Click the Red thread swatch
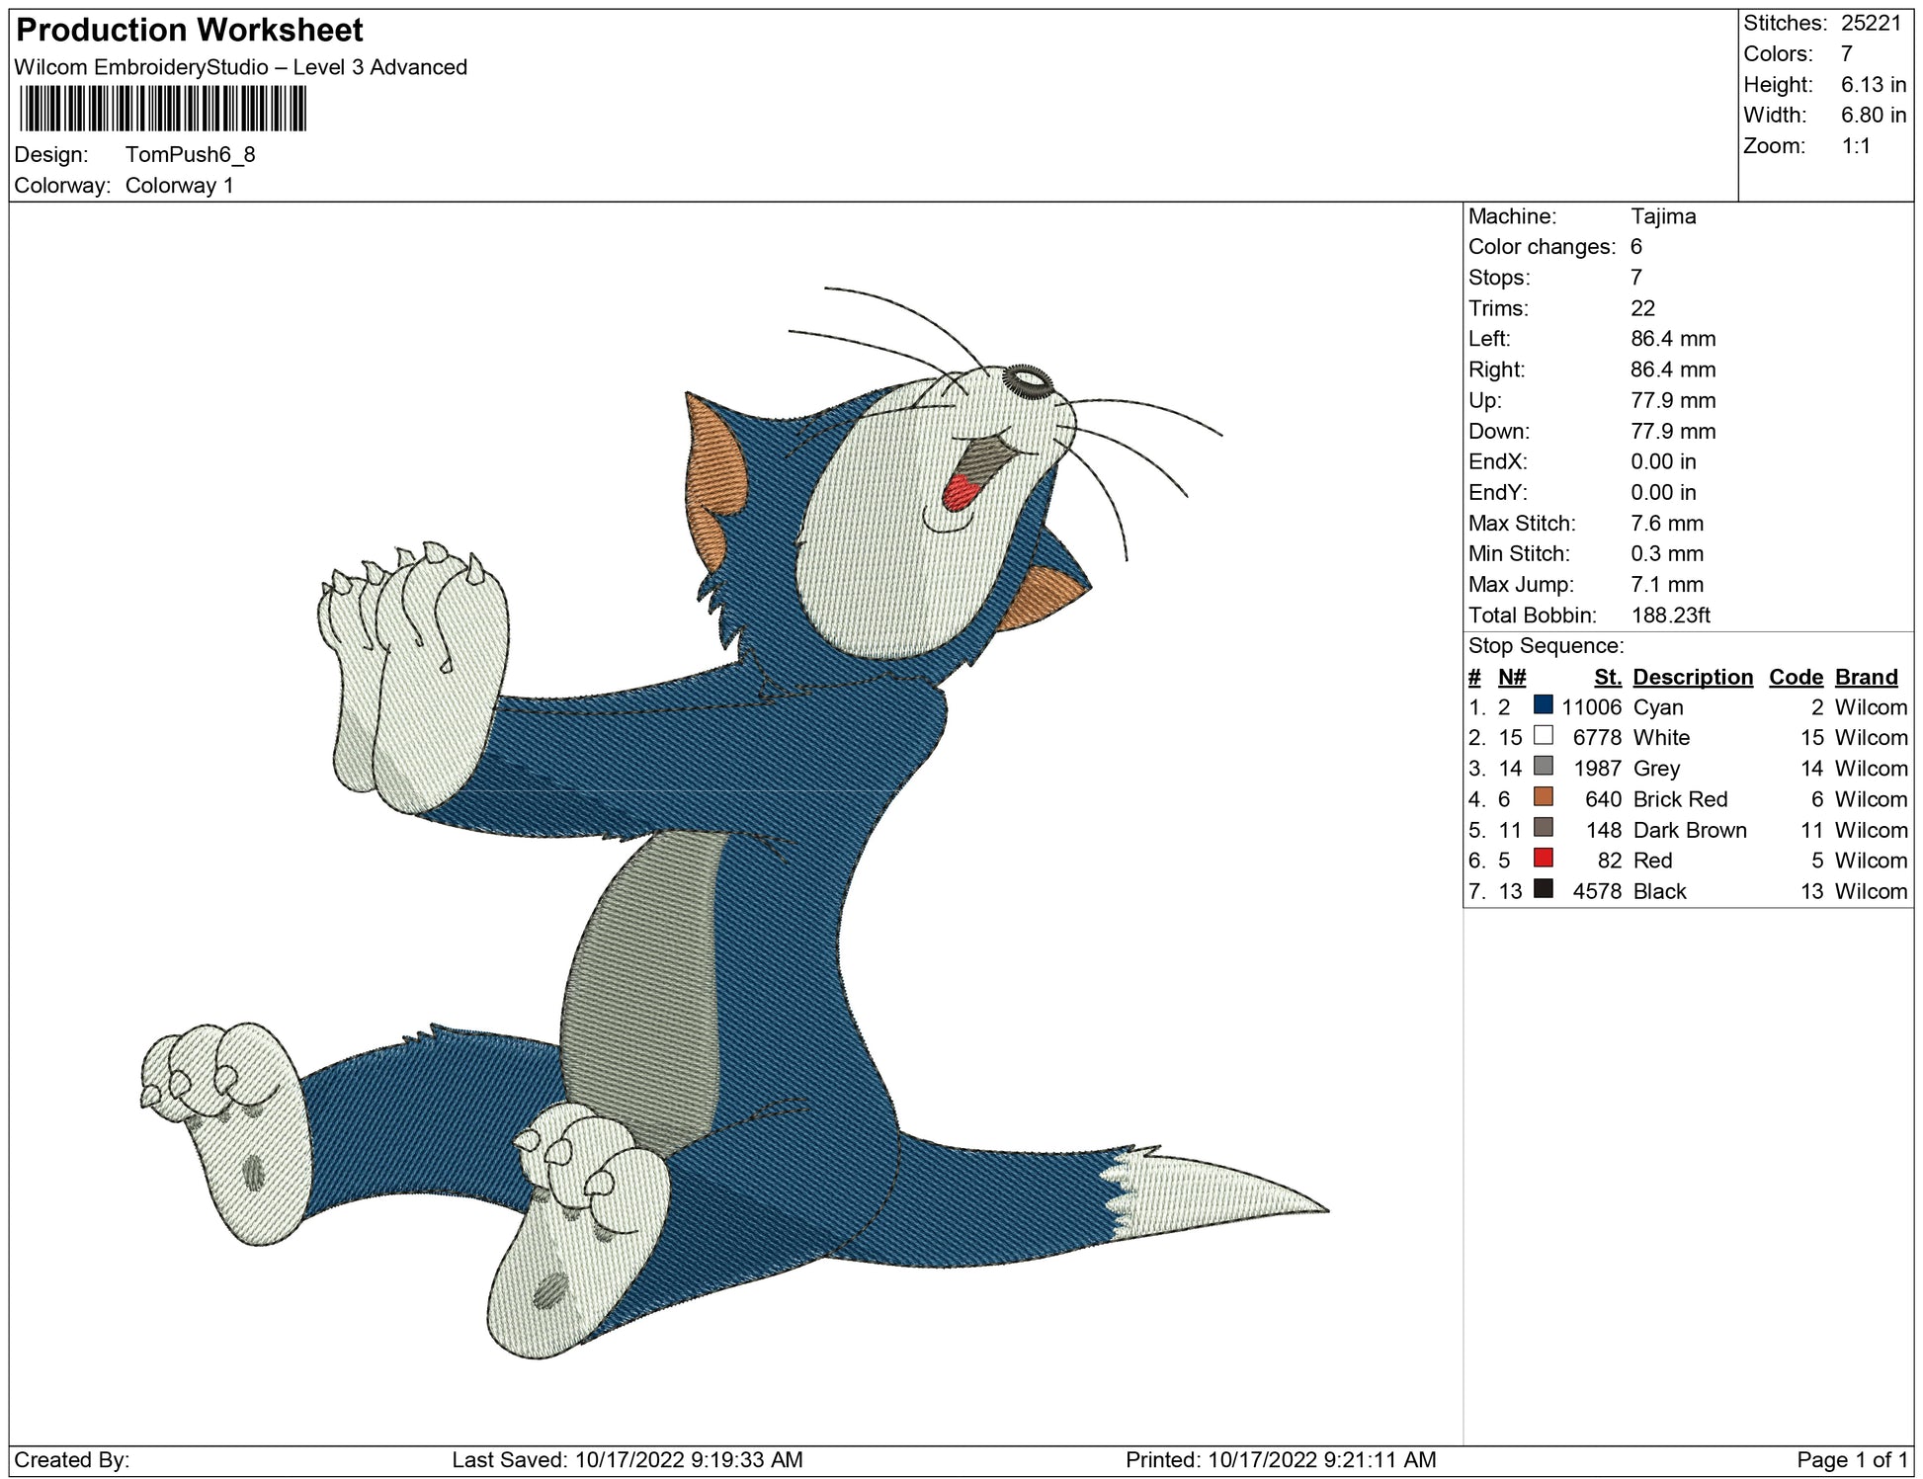Screen dimensions: 1923x1479 1543,859
